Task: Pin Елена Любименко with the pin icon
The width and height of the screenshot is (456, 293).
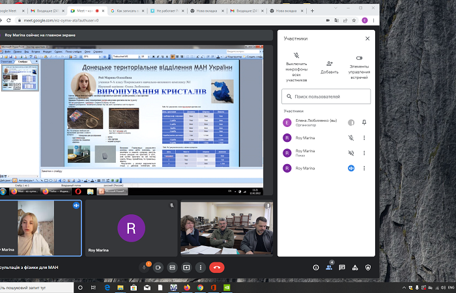Action: coord(364,122)
